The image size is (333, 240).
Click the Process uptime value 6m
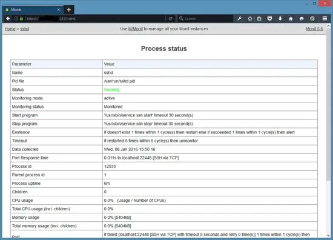coord(107,184)
